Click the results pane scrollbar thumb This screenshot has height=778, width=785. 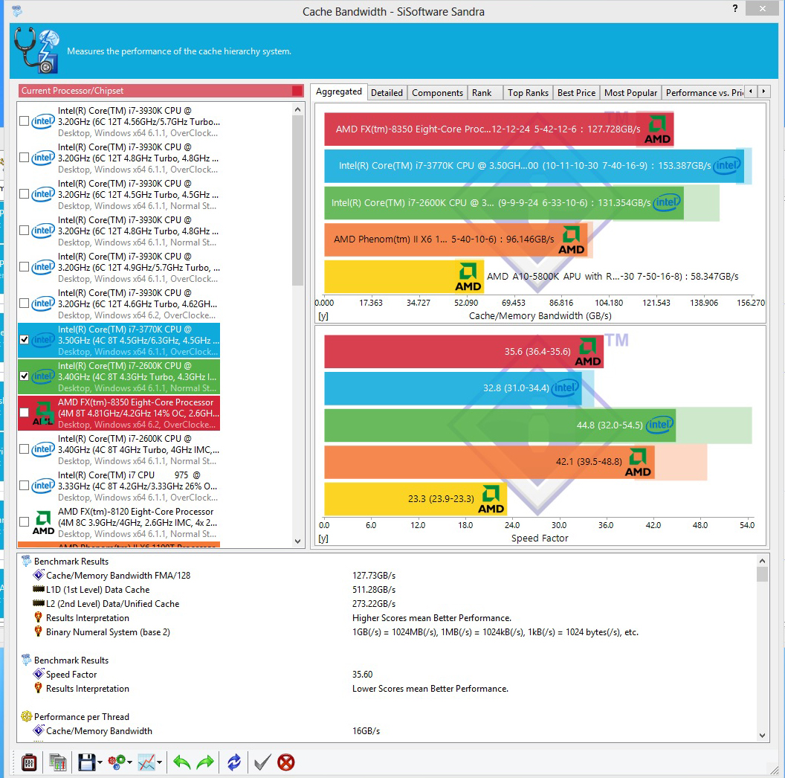point(762,574)
